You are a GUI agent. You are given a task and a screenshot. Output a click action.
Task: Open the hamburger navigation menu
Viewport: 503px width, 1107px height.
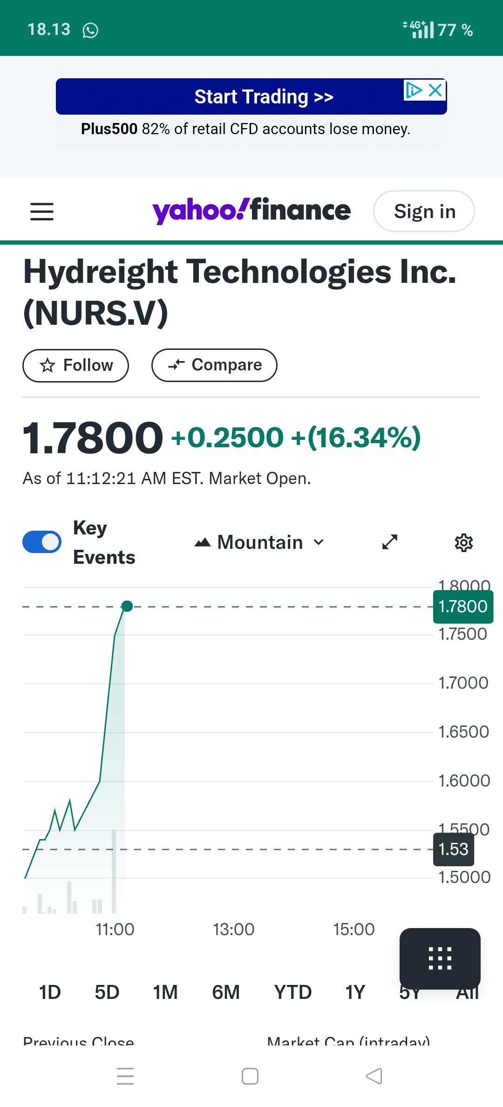[x=42, y=212]
